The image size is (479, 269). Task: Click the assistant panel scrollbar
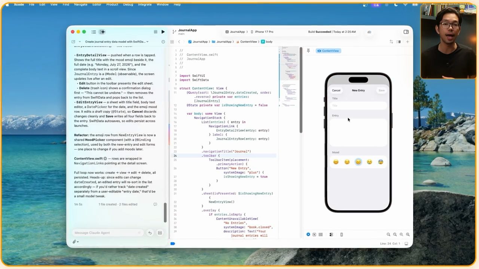tap(165, 212)
